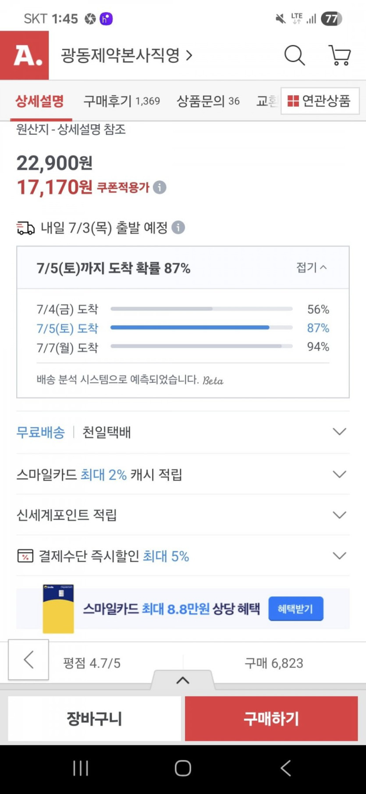Tap the Auction 'A.' home logo
The image size is (366, 794).
(x=25, y=56)
